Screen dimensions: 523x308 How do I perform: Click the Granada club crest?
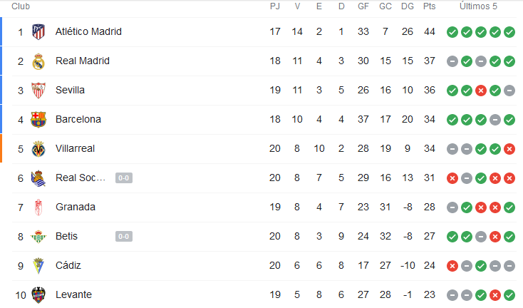[38, 207]
